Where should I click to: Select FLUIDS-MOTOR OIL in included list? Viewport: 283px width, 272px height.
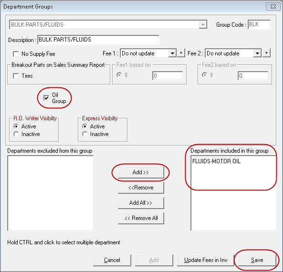[216, 161]
